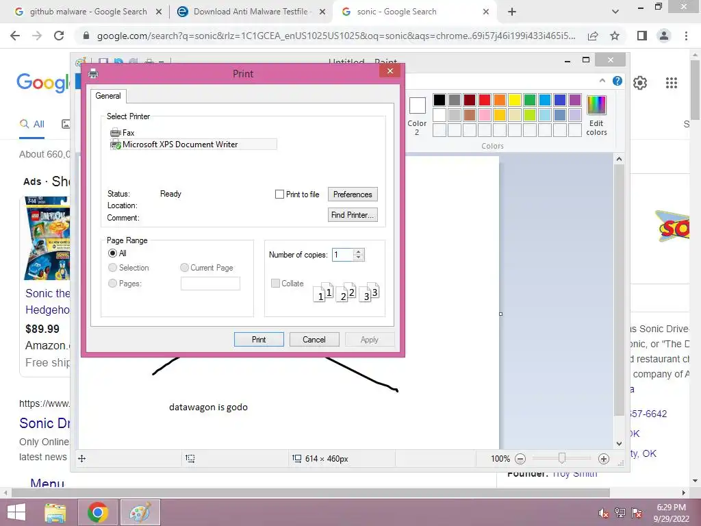The image size is (701, 526).
Task: Pick the red color swatch in Paint
Action: 484,100
